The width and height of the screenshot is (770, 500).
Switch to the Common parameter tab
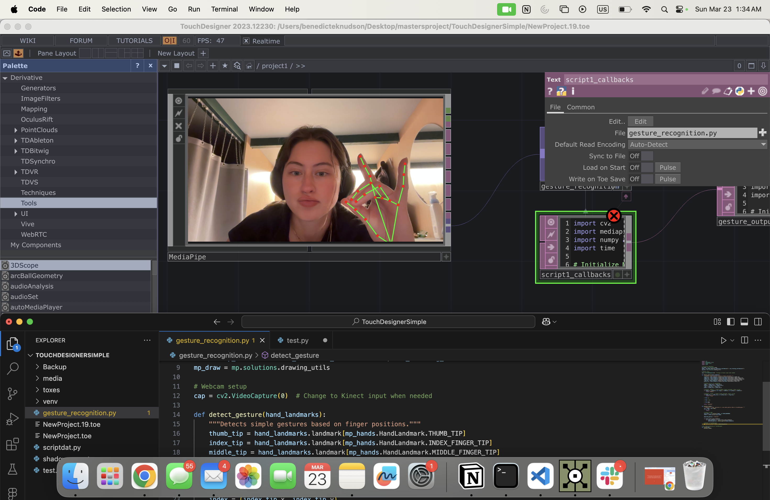[580, 107]
